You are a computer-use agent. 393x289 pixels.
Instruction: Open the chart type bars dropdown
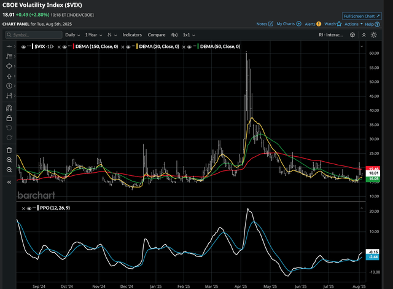(112, 35)
